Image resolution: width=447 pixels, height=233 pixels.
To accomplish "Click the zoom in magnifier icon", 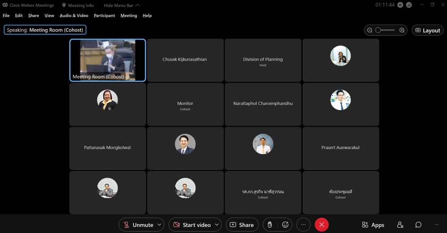I will 402,30.
